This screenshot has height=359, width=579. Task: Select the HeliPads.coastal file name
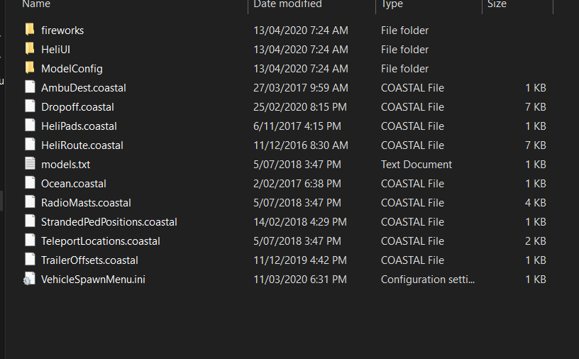click(x=79, y=126)
